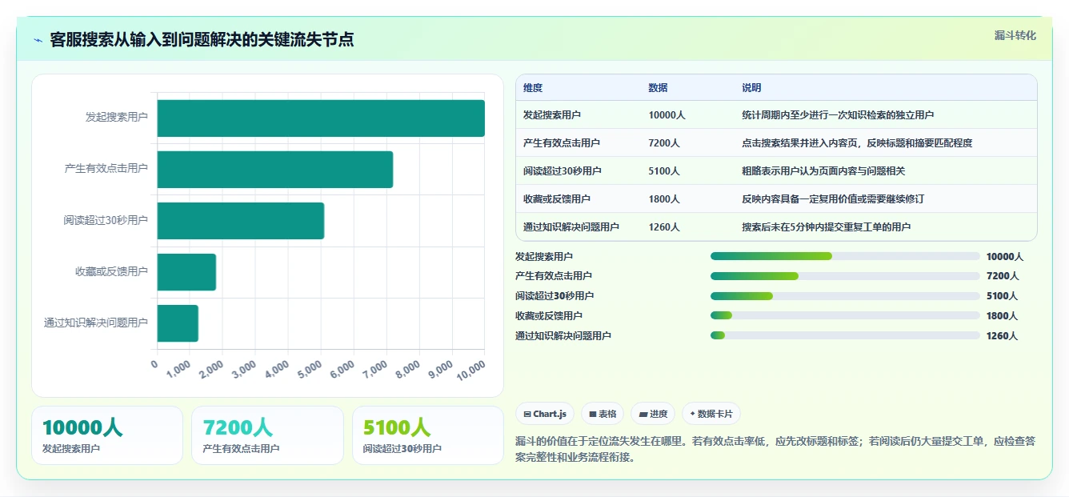Select the Chart.js chip
1069x497 pixels.
[x=544, y=414]
